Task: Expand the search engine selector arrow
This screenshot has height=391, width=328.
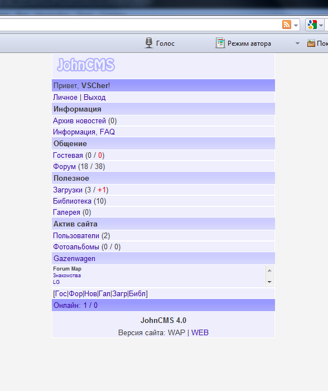Action: point(321,26)
